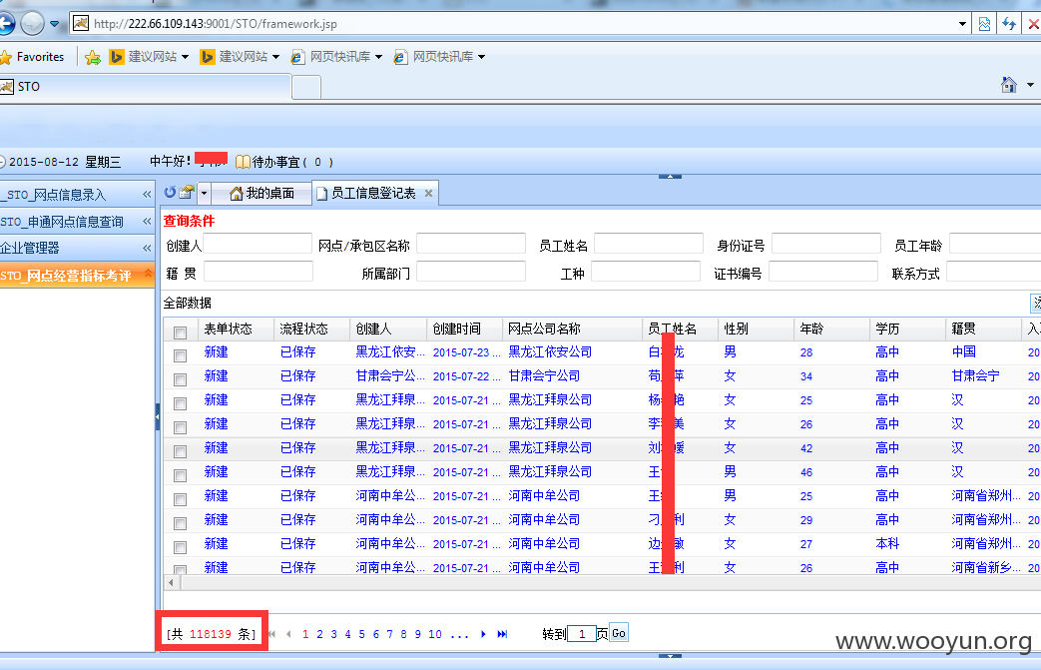The width and height of the screenshot is (1041, 670).
Task: Close the 员工信息登记表 tab
Action: (429, 194)
